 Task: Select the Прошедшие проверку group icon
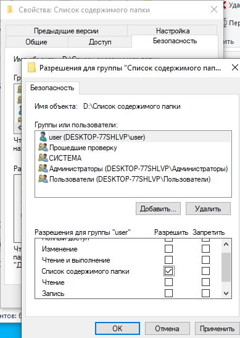tap(43, 148)
